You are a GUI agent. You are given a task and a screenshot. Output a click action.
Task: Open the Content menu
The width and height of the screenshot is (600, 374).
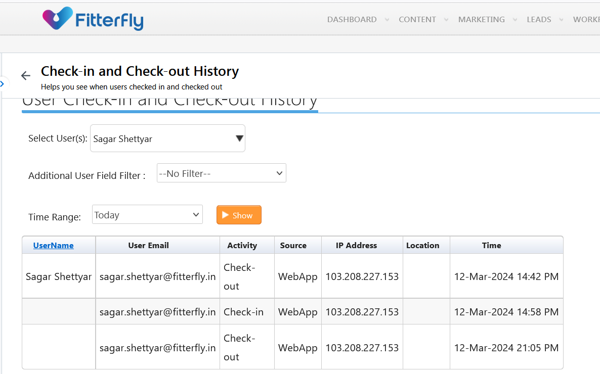(x=417, y=20)
